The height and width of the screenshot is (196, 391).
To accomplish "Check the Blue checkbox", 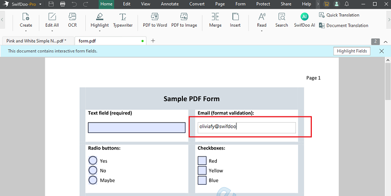I will pyautogui.click(x=202, y=180).
